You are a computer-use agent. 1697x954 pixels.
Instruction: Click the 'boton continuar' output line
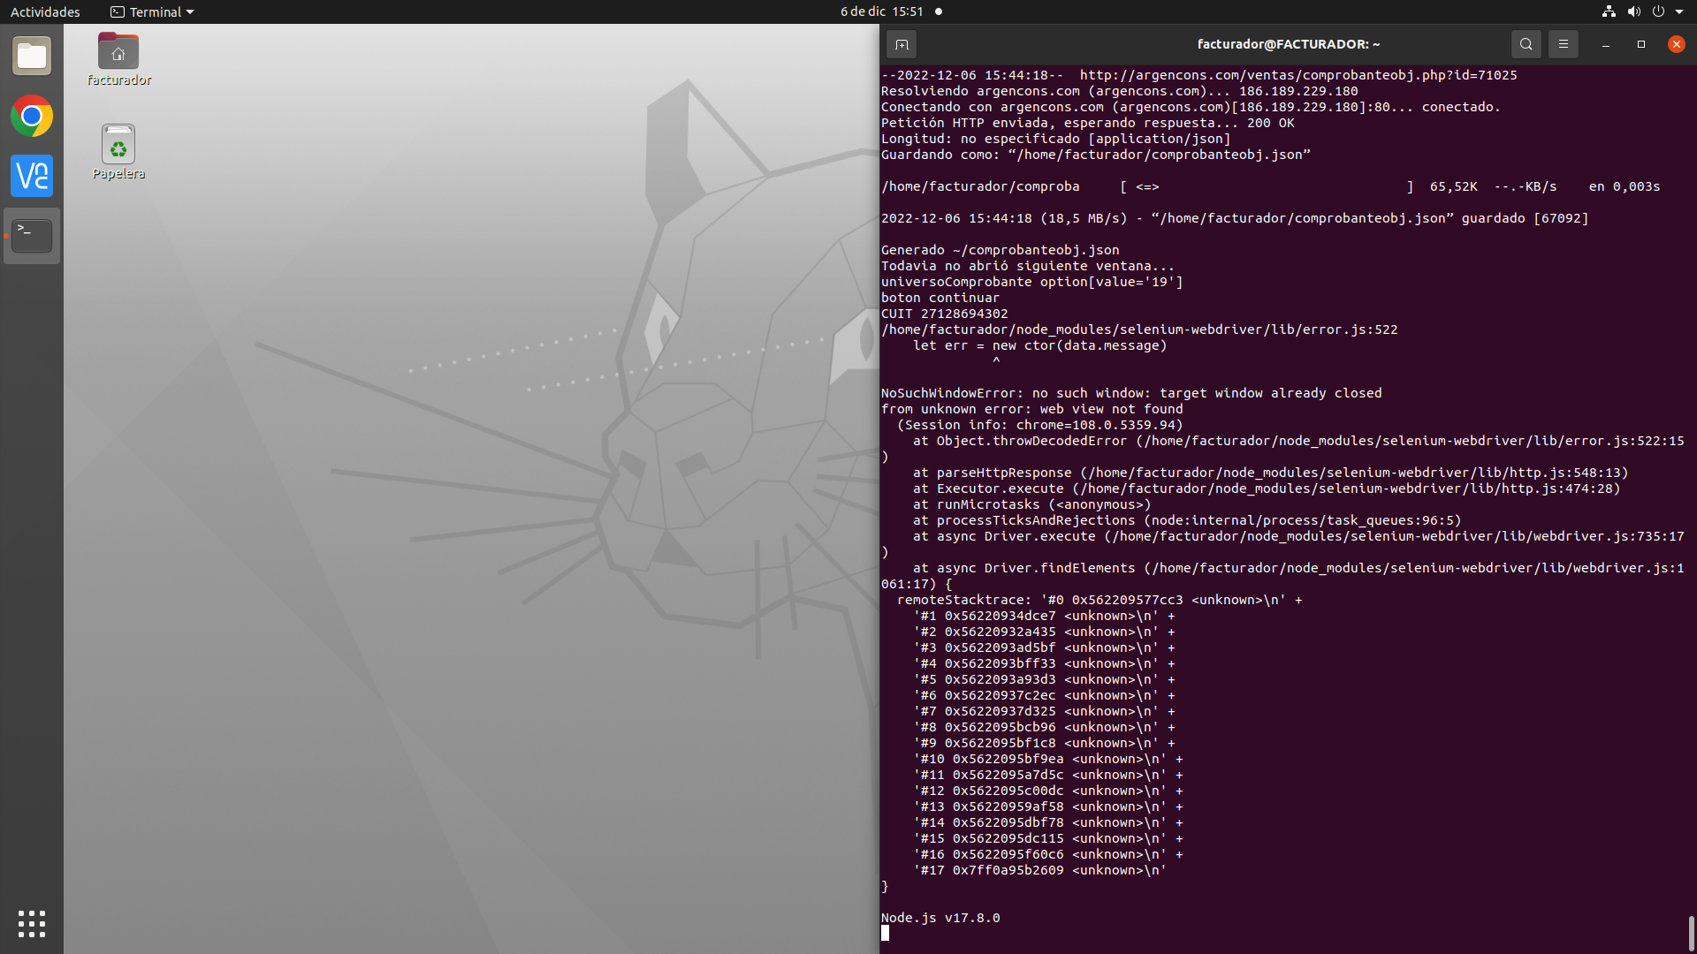pyautogui.click(x=940, y=298)
